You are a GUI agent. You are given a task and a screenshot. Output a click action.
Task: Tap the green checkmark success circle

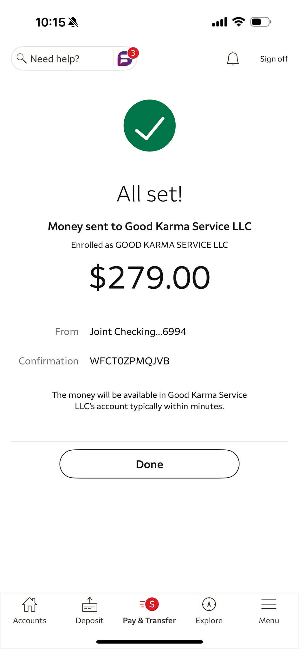pos(150,125)
